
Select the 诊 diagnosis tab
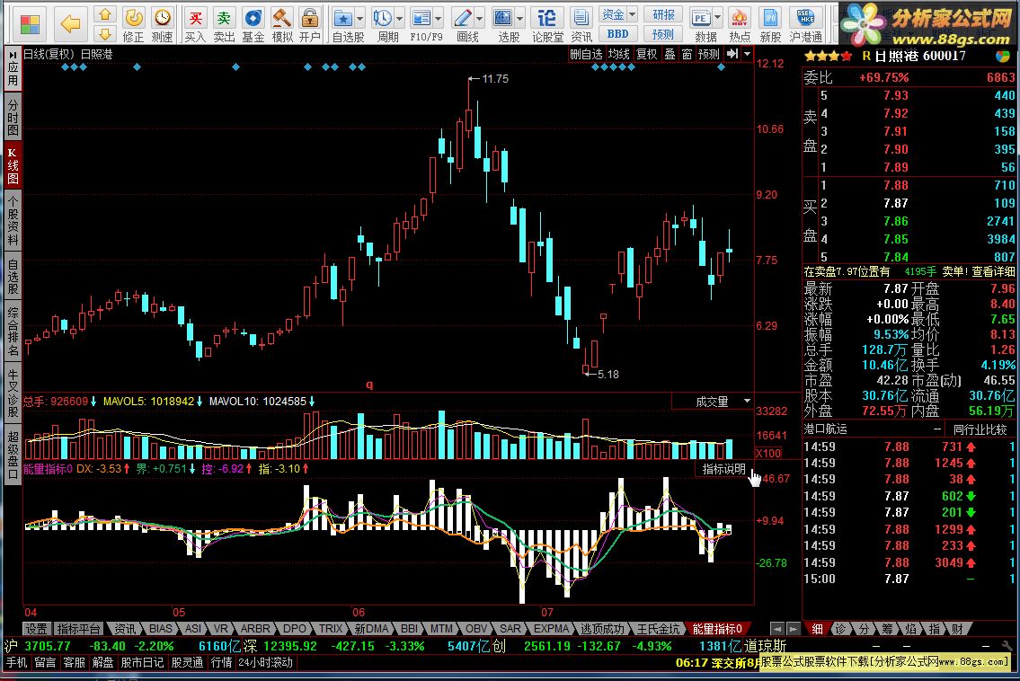[x=840, y=629]
